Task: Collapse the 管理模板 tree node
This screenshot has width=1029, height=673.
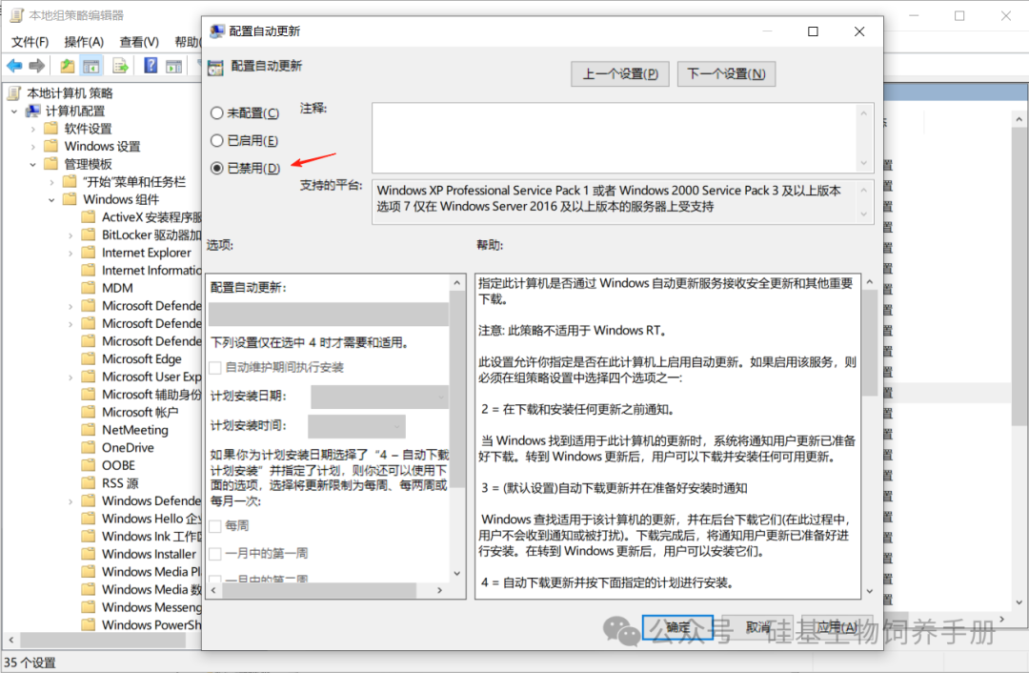Action: (33, 164)
